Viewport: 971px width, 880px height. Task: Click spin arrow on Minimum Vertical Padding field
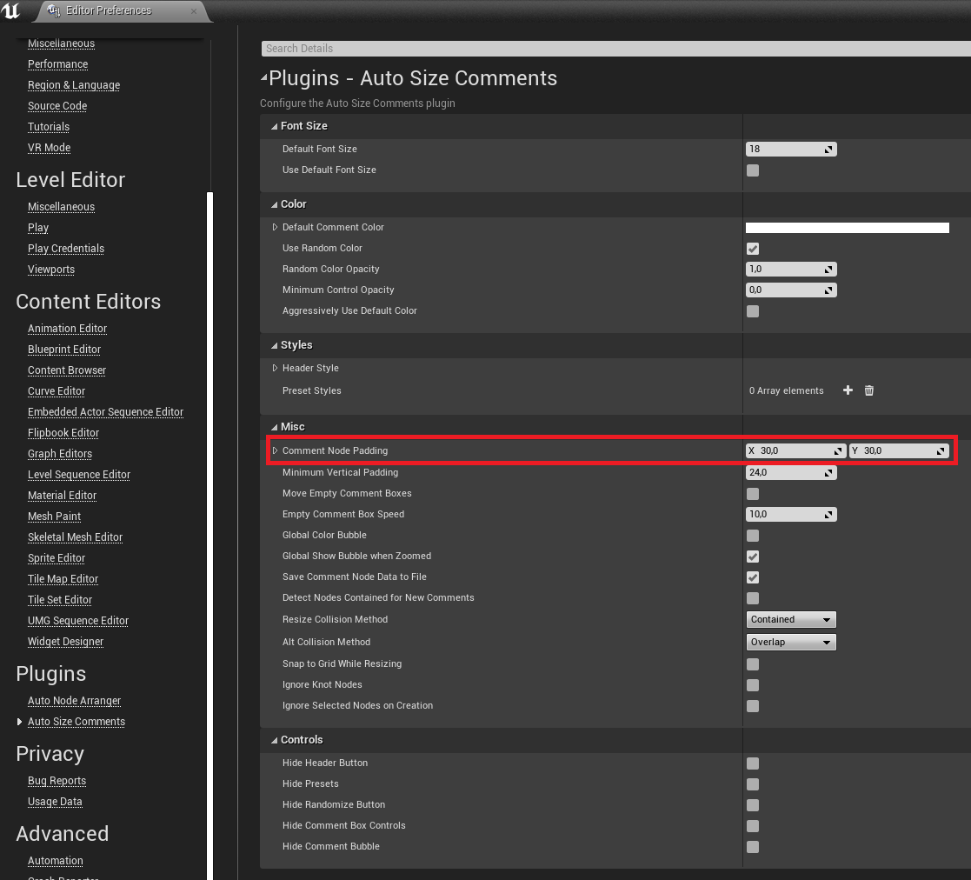click(x=828, y=473)
